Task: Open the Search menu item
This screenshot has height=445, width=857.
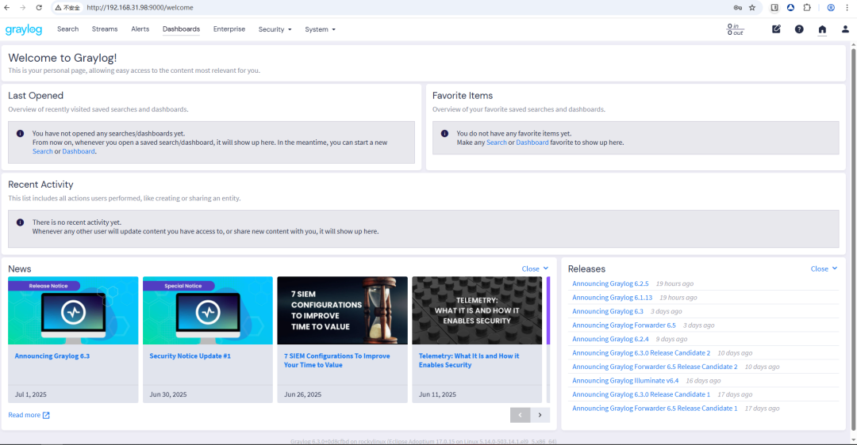Action: (67, 29)
